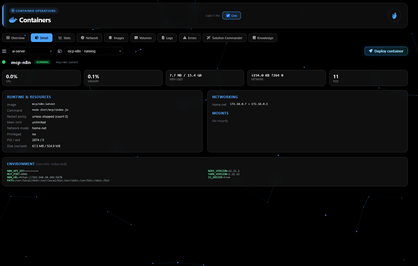The width and height of the screenshot is (418, 266).
Task: Click the RUNTIME & RESOURCES heading
Action: [x=29, y=97]
